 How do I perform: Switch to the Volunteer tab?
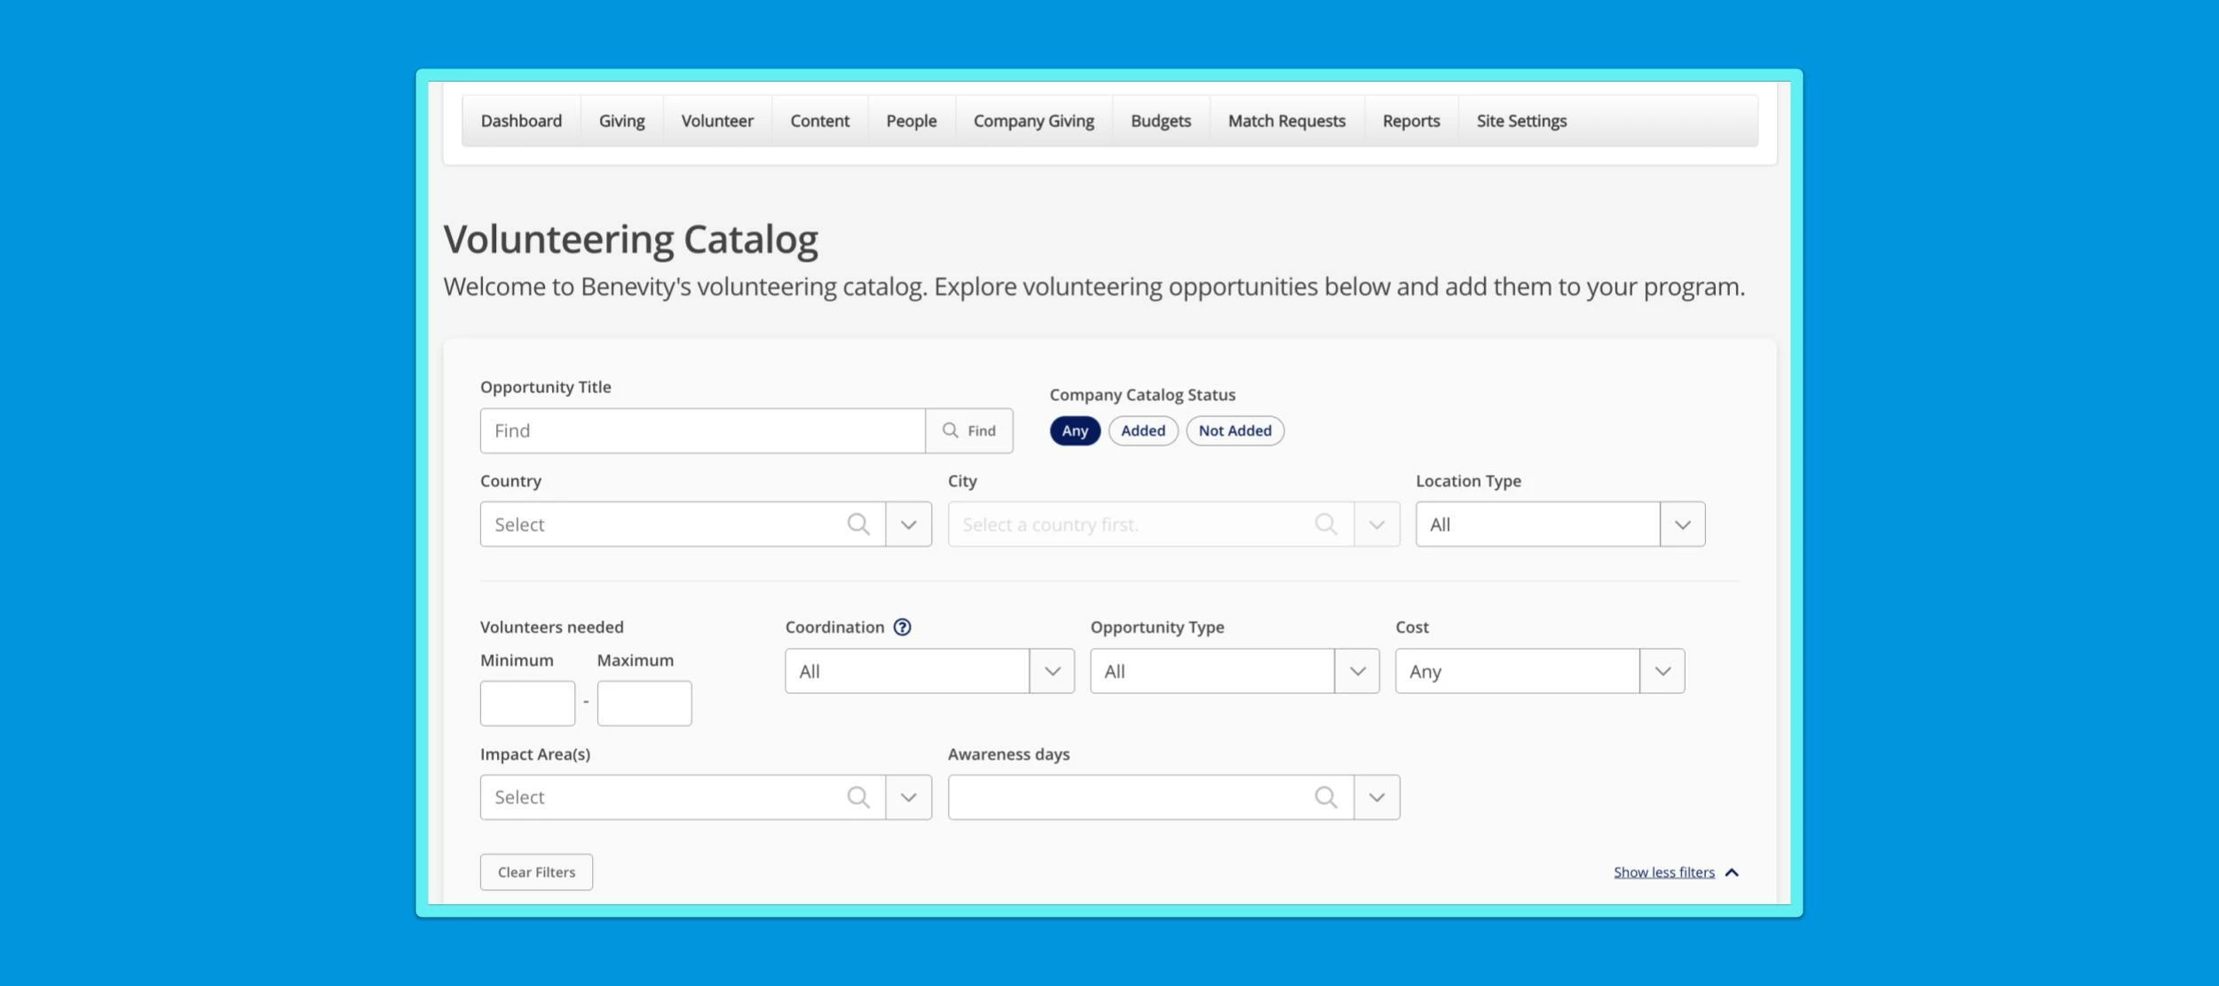click(x=717, y=121)
